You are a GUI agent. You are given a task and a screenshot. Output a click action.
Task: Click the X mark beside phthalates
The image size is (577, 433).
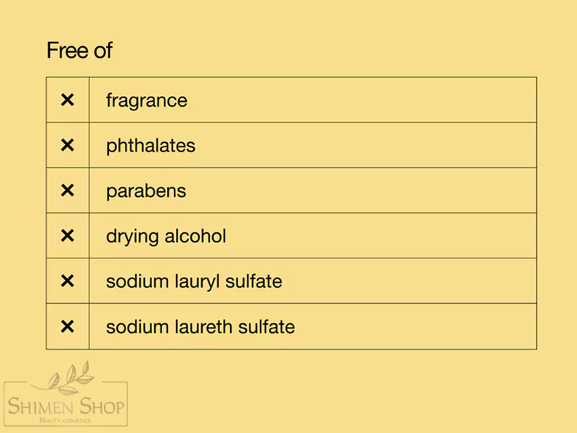pyautogui.click(x=67, y=145)
